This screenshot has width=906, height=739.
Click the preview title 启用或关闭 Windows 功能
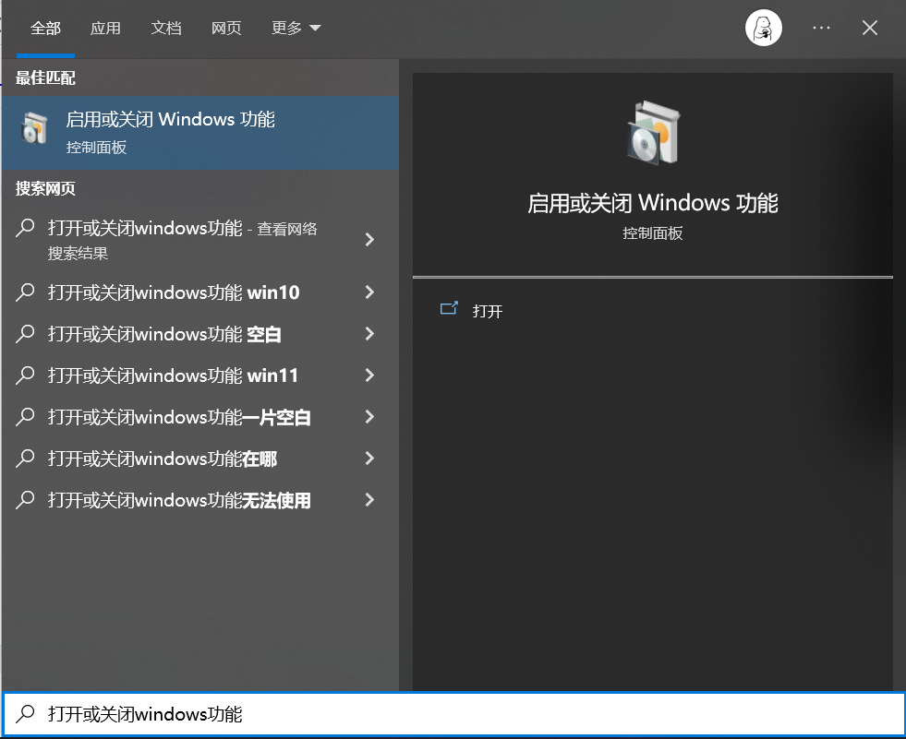tap(652, 203)
